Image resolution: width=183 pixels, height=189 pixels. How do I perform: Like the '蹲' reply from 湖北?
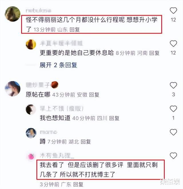(173, 132)
